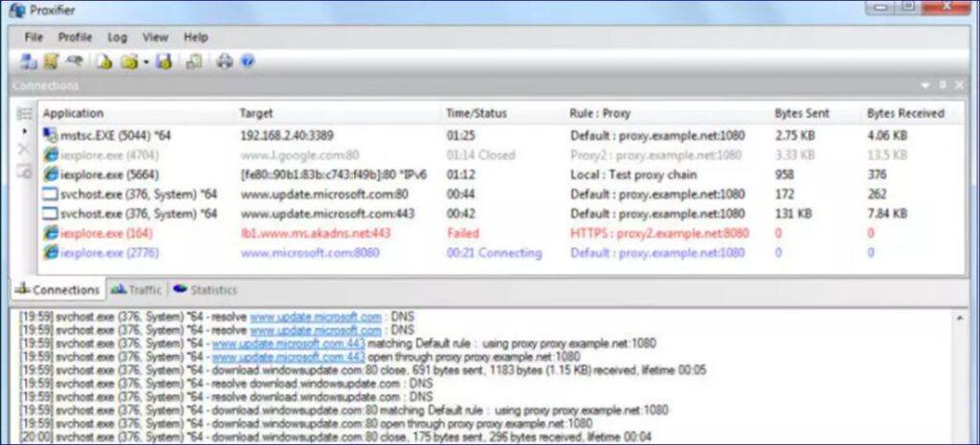The height and width of the screenshot is (445, 980).
Task: Print using the printer toolbar icon
Action: tap(224, 61)
